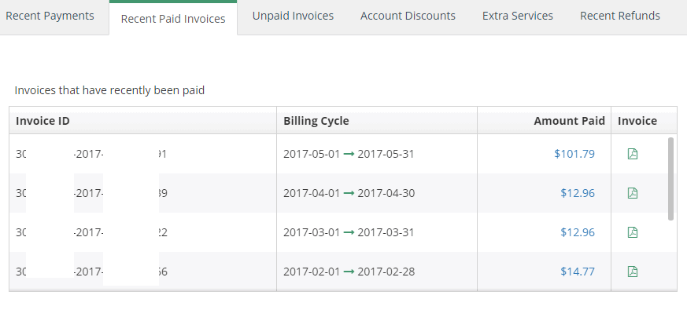Click the invoice table scrollbar thumb
Viewport: 687px width, 310px height.
(670, 179)
